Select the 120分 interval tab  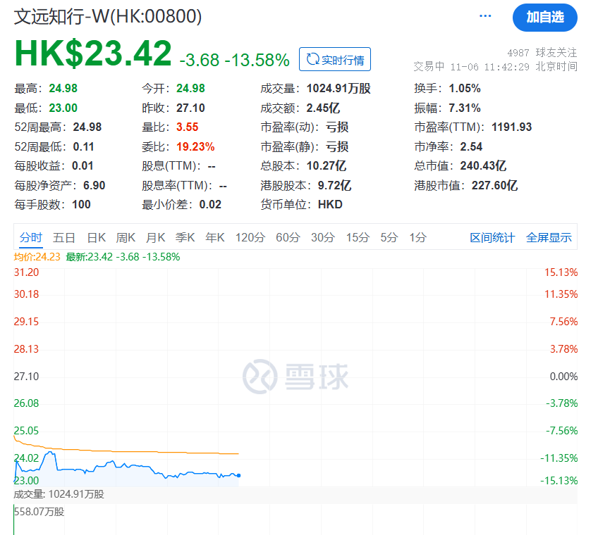pyautogui.click(x=250, y=238)
